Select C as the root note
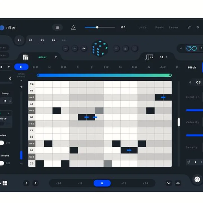The height and width of the screenshot is (203, 203). 21,67
